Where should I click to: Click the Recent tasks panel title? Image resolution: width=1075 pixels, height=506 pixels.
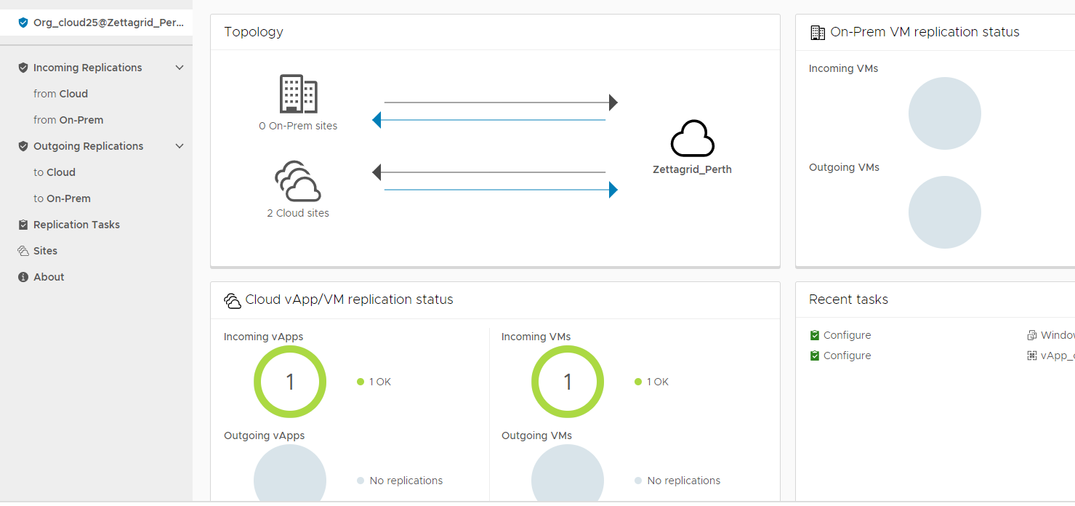pyautogui.click(x=848, y=300)
